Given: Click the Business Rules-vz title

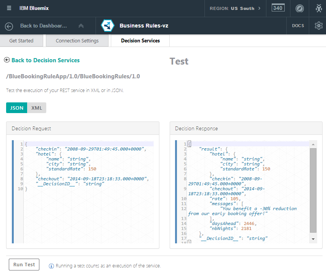Looking at the screenshot, I should [x=144, y=26].
